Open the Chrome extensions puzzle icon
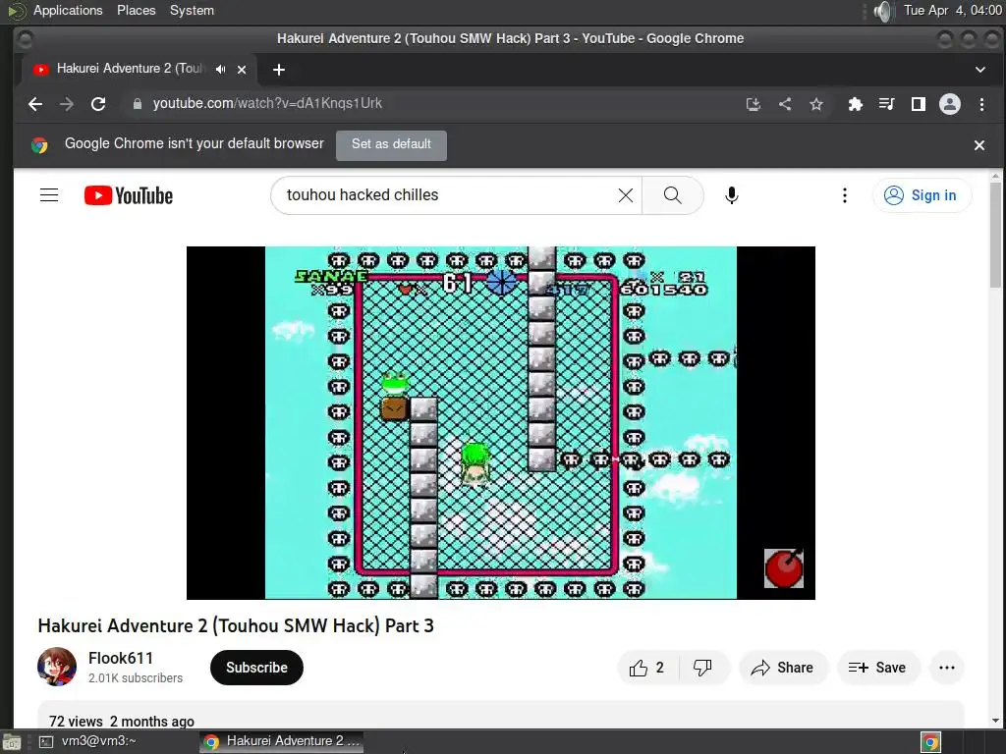This screenshot has height=754, width=1006. click(x=856, y=104)
